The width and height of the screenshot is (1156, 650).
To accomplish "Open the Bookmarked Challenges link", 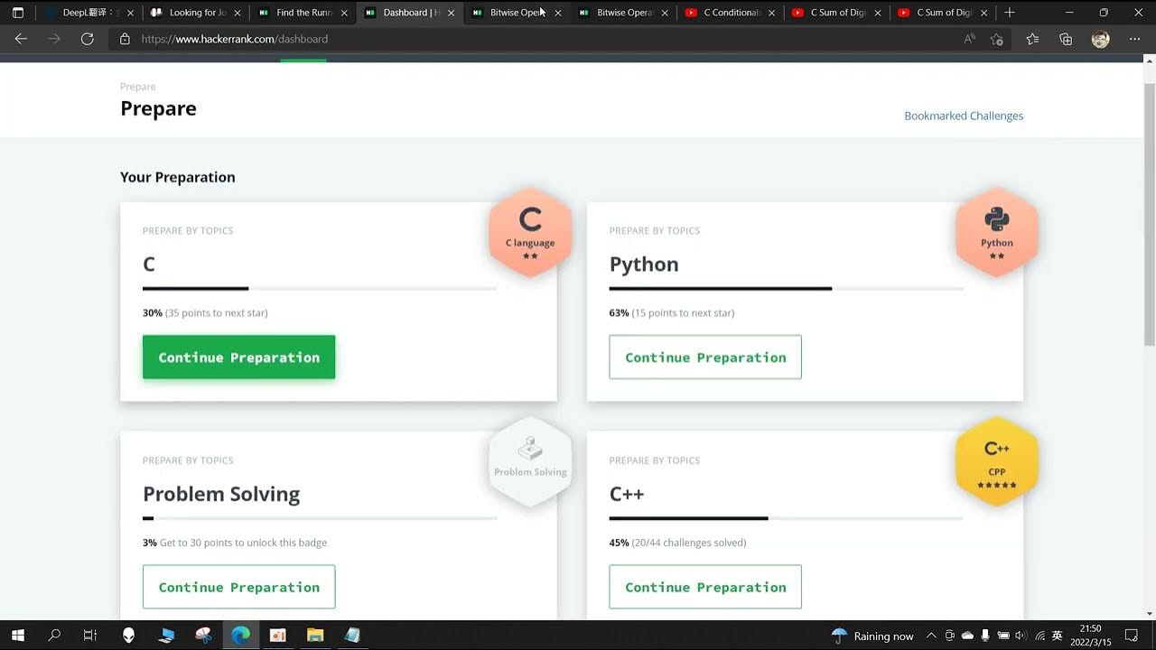I will [x=964, y=116].
